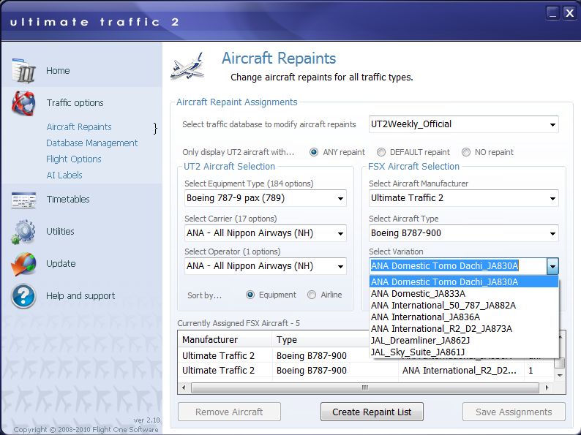Click the airplane icon beside Aircraft Repaints
Screen dimensions: 581x435
click(188, 67)
